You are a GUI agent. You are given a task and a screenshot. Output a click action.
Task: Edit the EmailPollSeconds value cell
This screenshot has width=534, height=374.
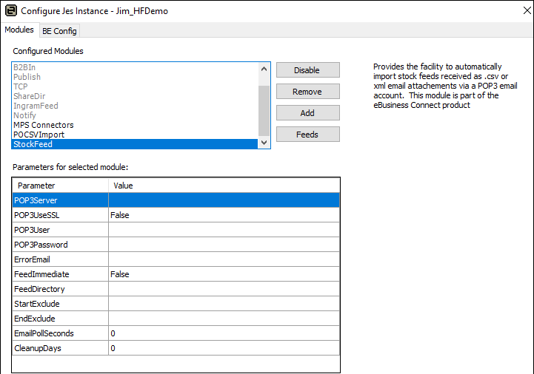(x=224, y=333)
